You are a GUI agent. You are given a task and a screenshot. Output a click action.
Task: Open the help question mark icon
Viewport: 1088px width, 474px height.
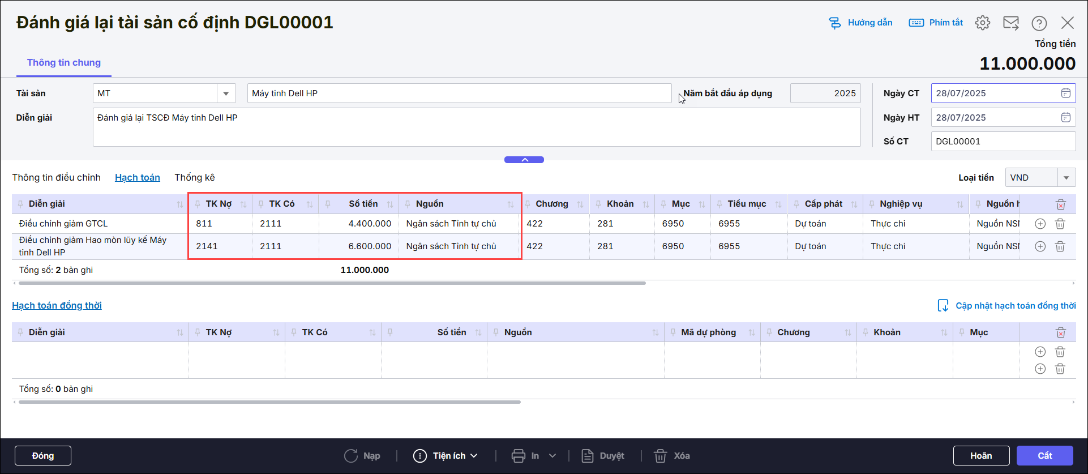[x=1039, y=23]
